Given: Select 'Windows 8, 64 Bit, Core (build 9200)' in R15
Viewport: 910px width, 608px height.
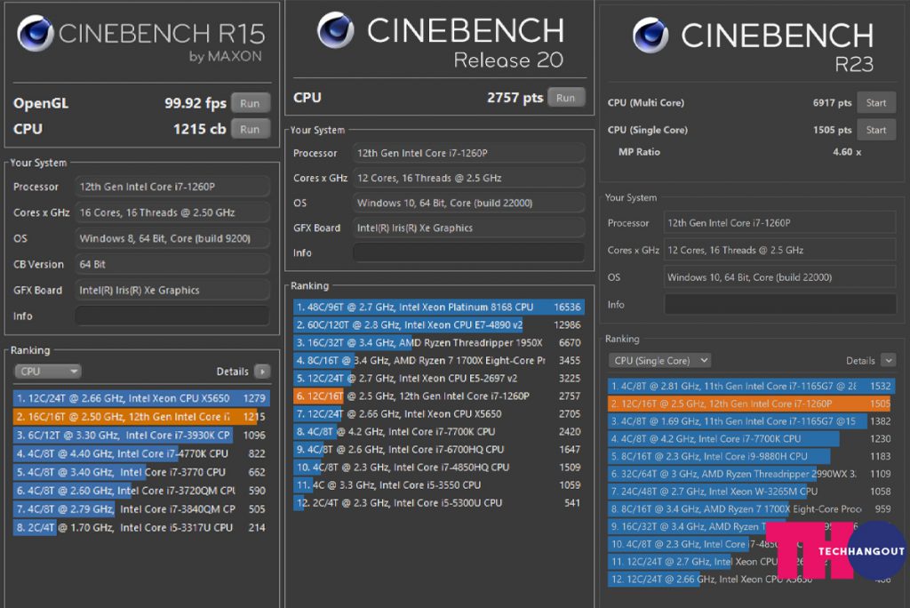Looking at the screenshot, I should pos(172,238).
